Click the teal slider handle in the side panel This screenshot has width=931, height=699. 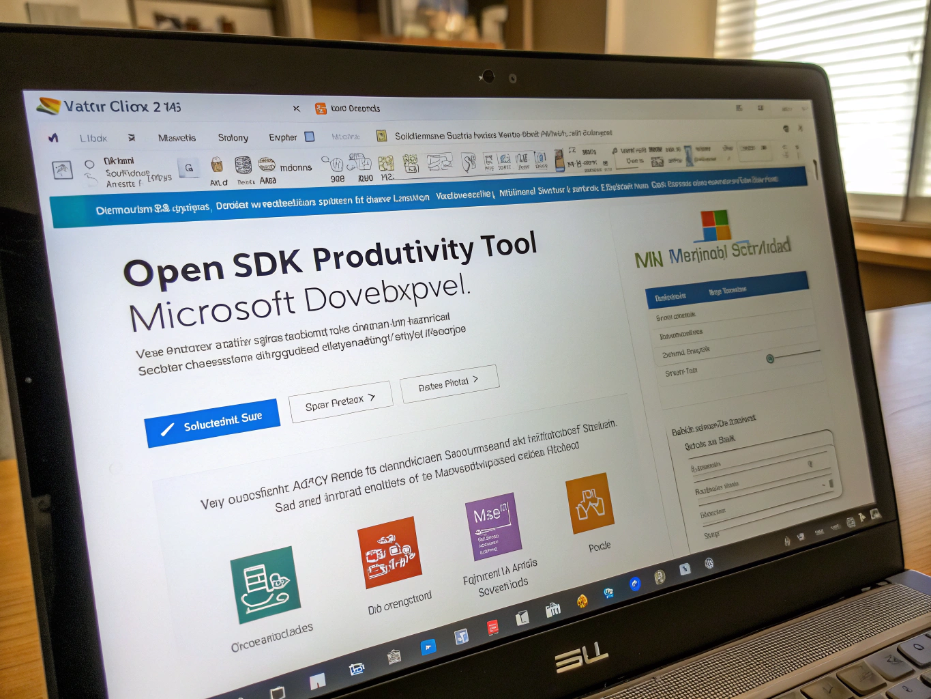[770, 358]
